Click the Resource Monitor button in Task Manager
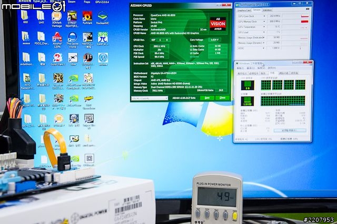 point(290,130)
